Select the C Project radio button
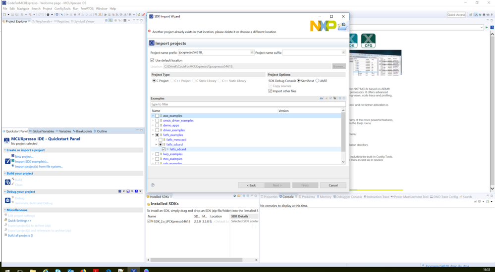This screenshot has height=272, width=495. (x=154, y=81)
